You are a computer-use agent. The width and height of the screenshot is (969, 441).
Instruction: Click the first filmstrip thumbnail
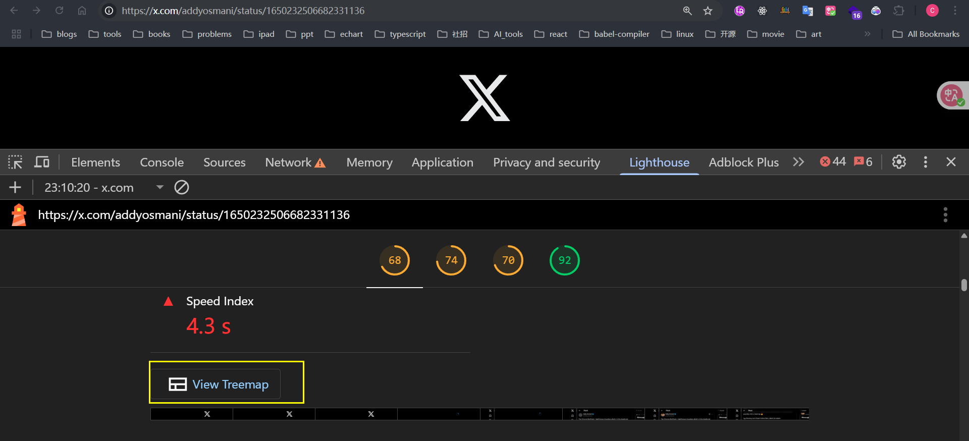192,414
